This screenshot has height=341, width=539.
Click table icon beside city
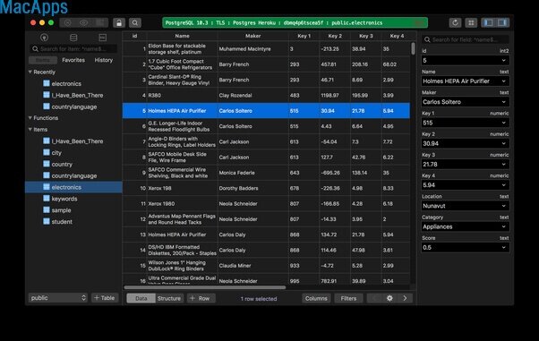coord(47,152)
